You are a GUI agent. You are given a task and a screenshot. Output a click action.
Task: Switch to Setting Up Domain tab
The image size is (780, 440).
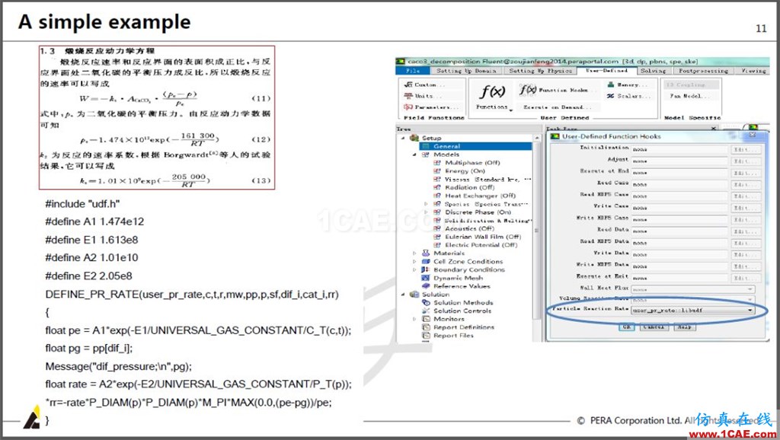[466, 71]
